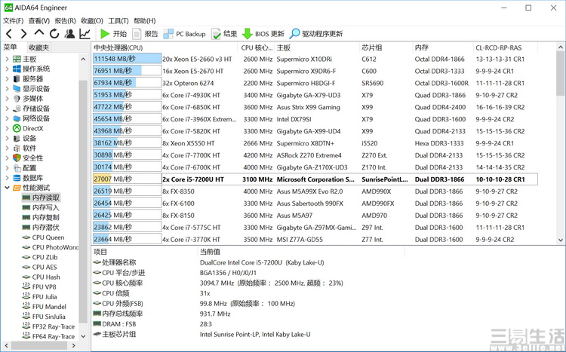Image resolution: width=566 pixels, height=352 pixels.
Task: Expand the 主板 tree node
Action: pyautogui.click(x=8, y=59)
